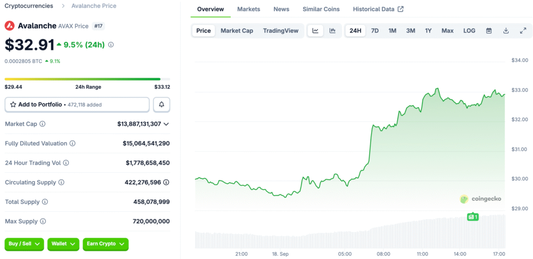Open the external link icon by Historical Data
This screenshot has height=259, width=533.
click(401, 9)
